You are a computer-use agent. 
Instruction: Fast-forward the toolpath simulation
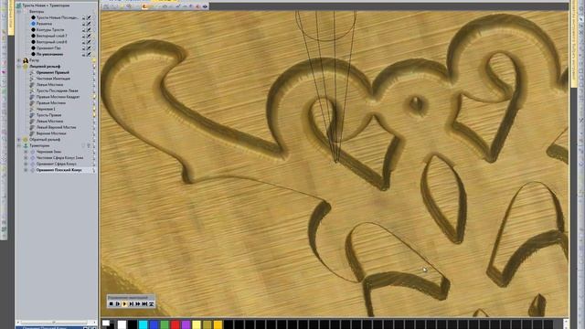pyautogui.click(x=138, y=304)
